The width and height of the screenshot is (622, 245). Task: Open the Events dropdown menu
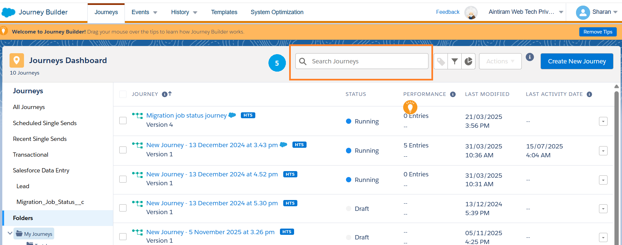[x=144, y=12]
